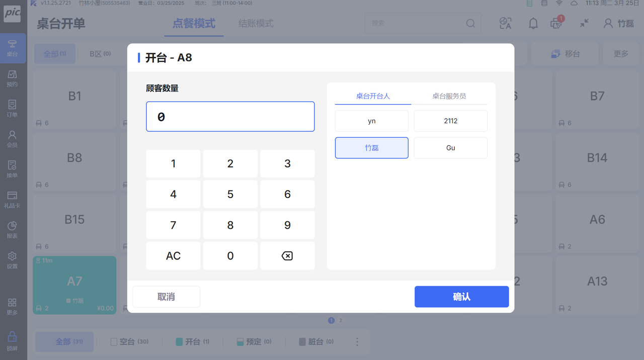Open the 设置 settings gear icon
The image size is (644, 360).
point(12,260)
